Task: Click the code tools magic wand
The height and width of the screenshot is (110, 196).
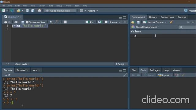Action: 56,22
